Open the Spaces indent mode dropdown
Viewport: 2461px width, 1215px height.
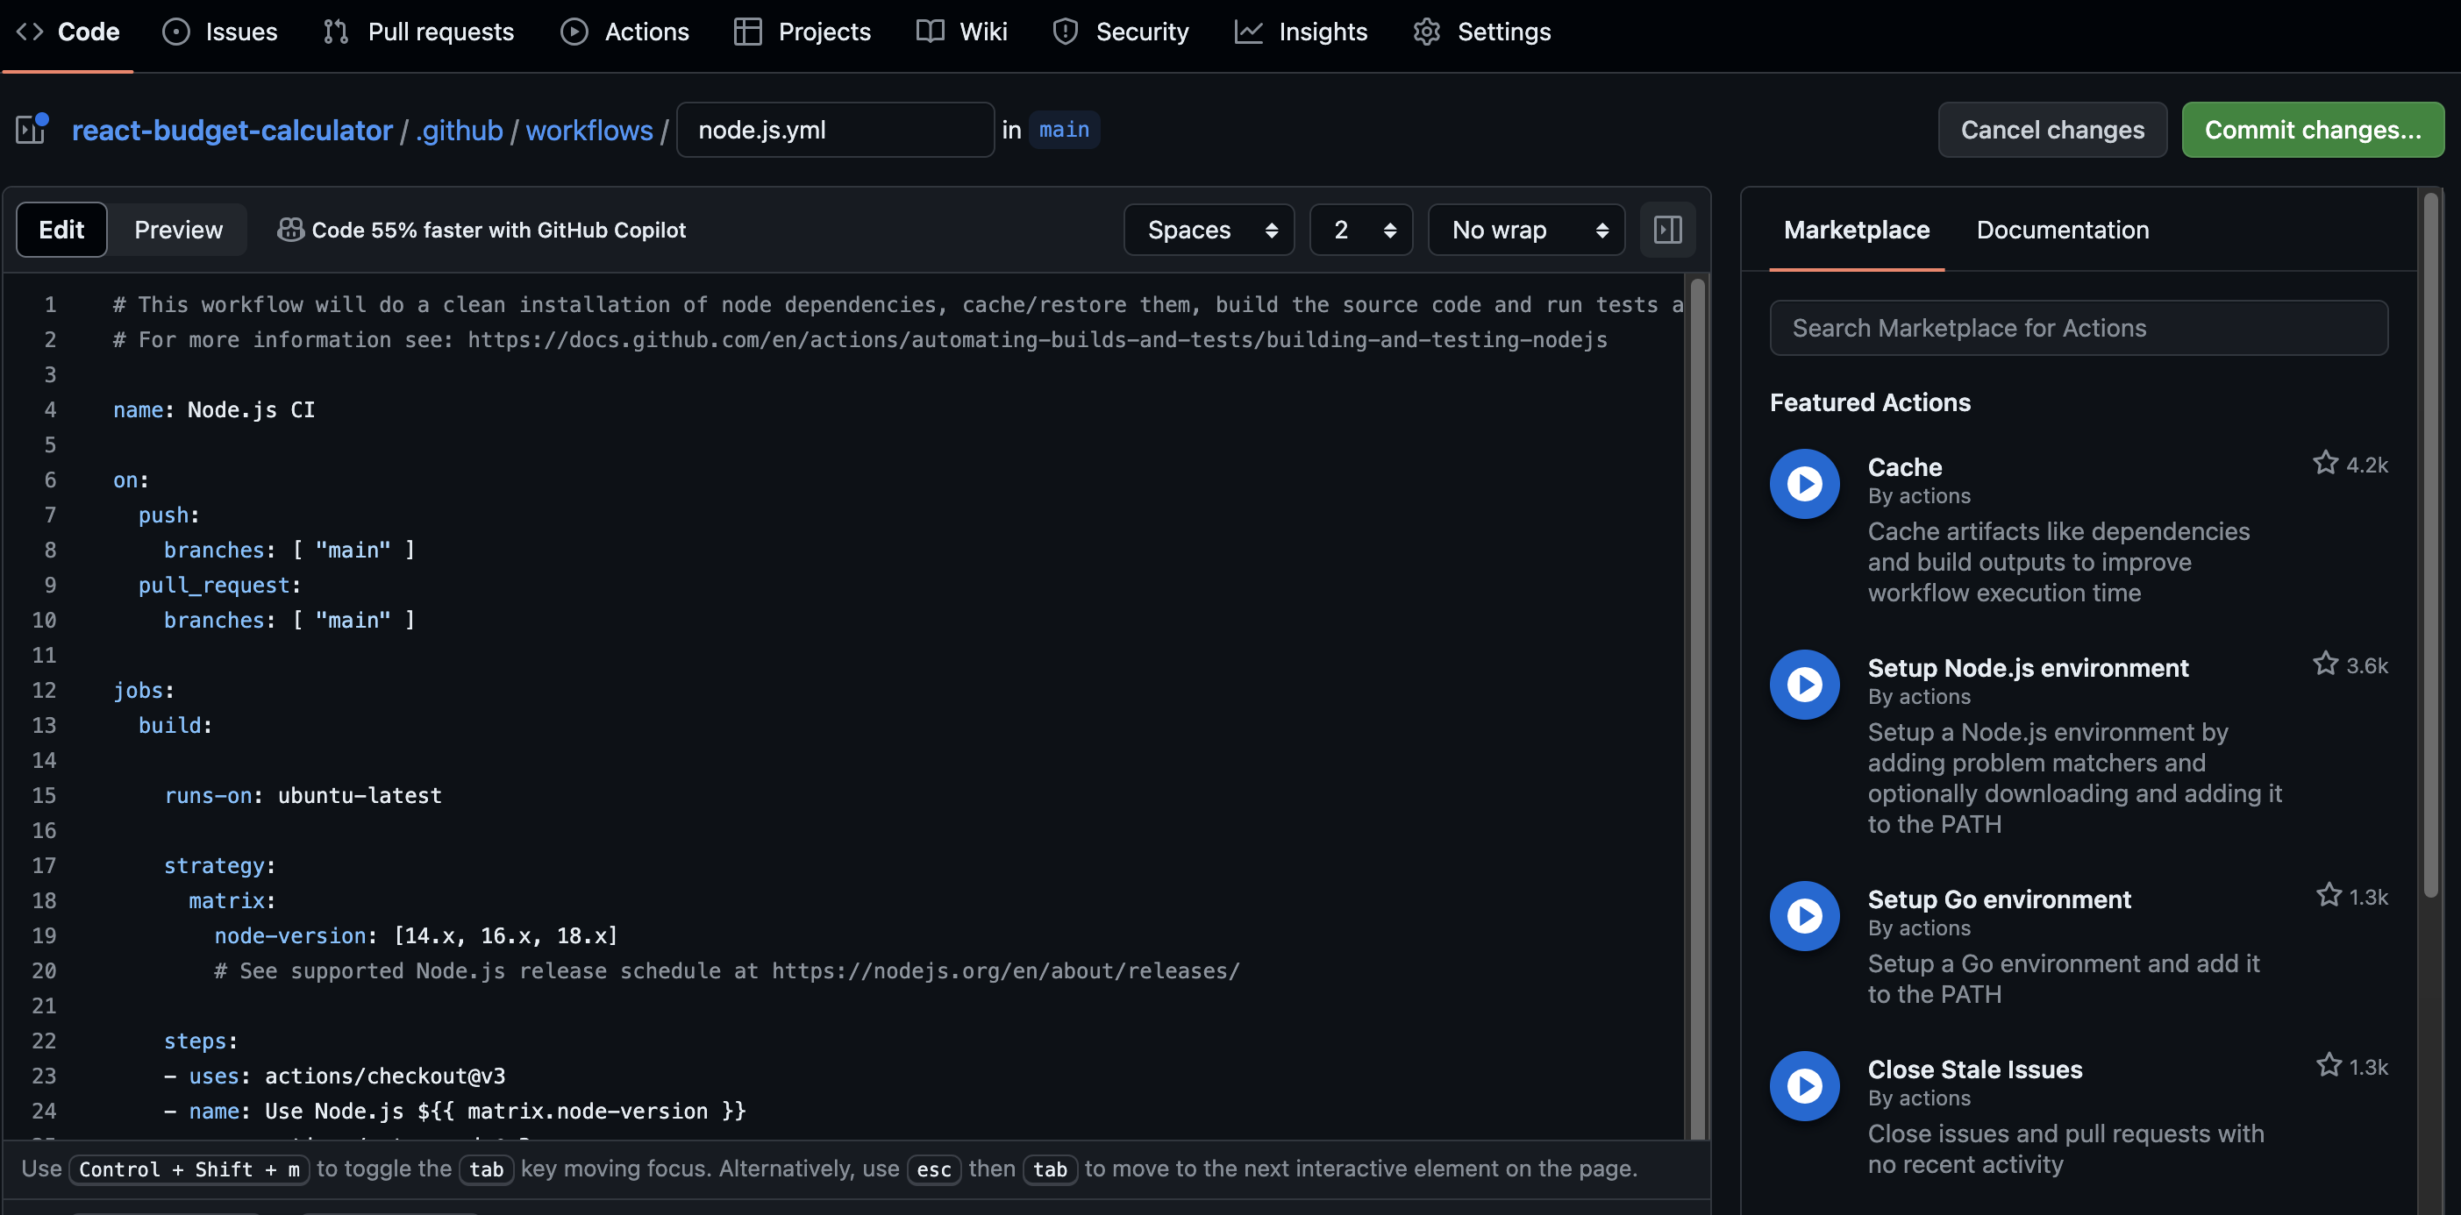(x=1209, y=230)
